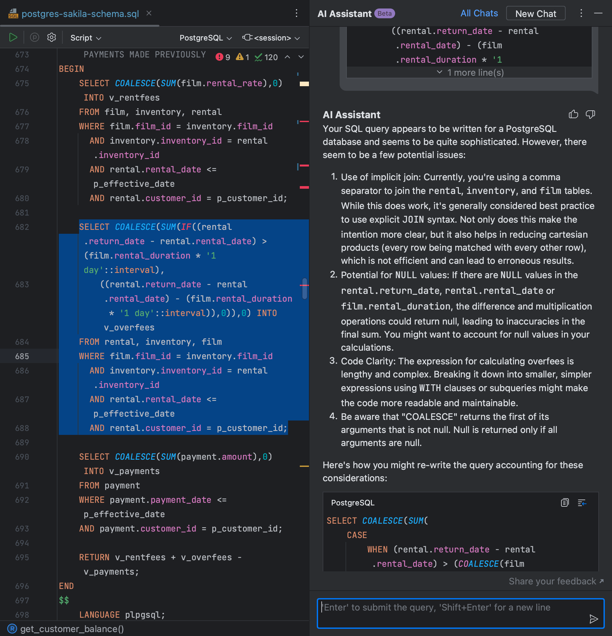Click the warning indicator showing 1 warning
This screenshot has height=636, width=612.
tap(242, 57)
